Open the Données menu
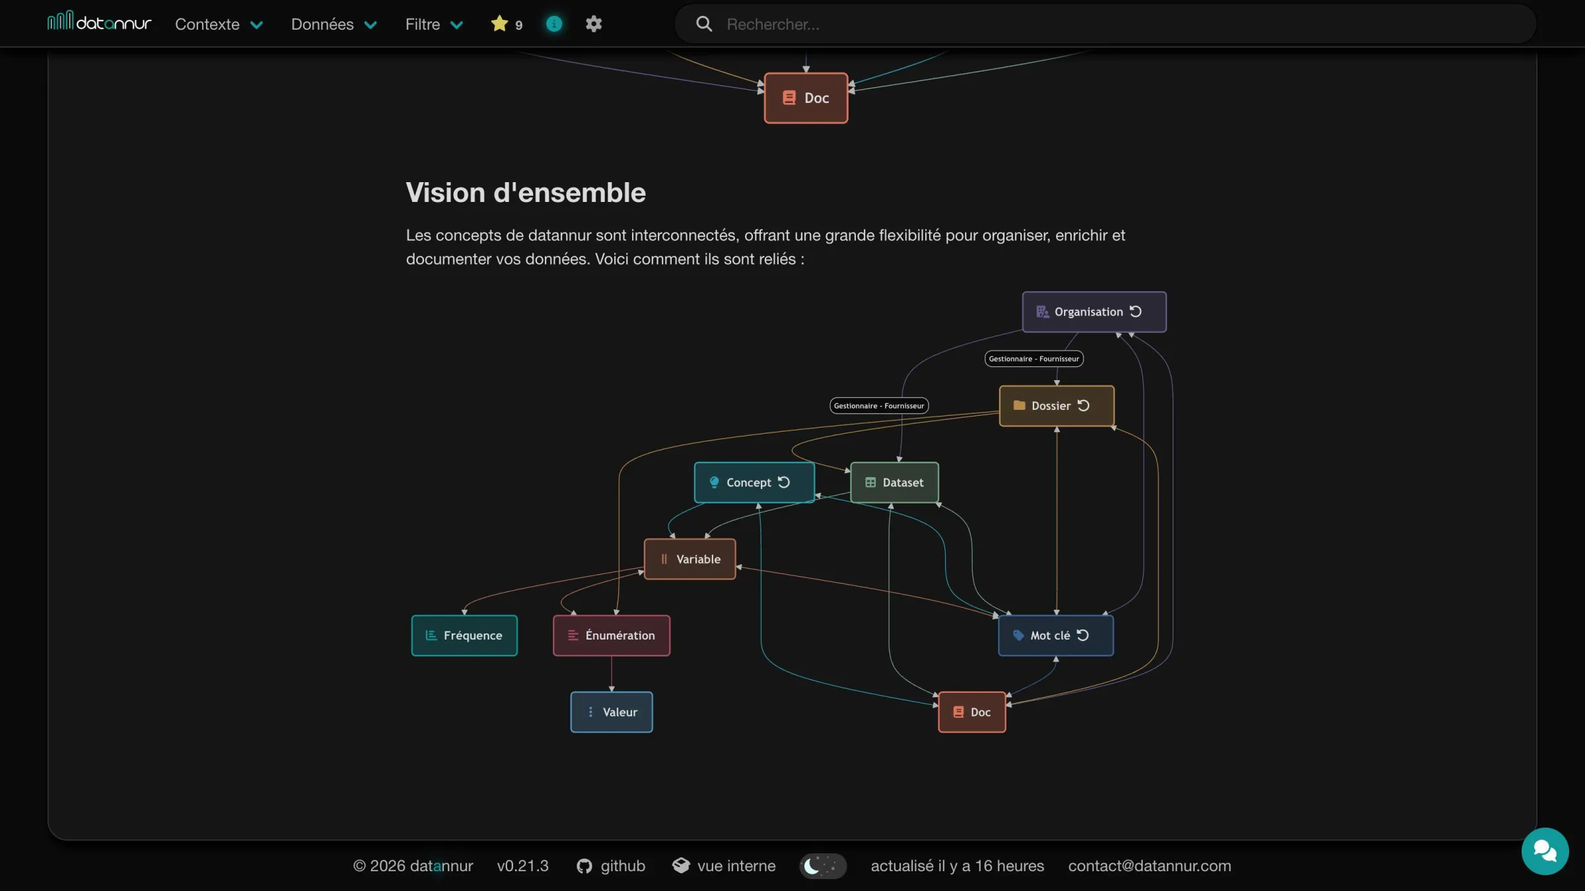The image size is (1585, 891). pos(334,24)
